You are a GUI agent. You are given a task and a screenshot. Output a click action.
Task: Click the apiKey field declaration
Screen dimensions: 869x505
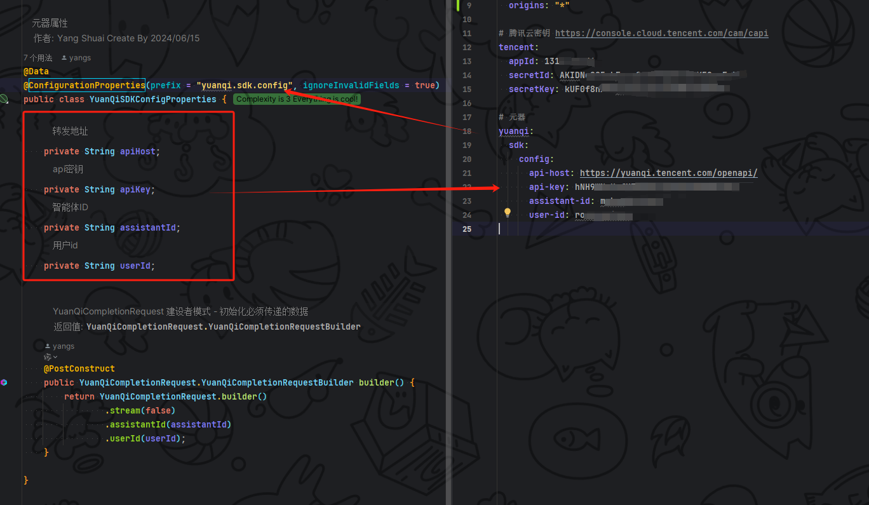tap(100, 189)
